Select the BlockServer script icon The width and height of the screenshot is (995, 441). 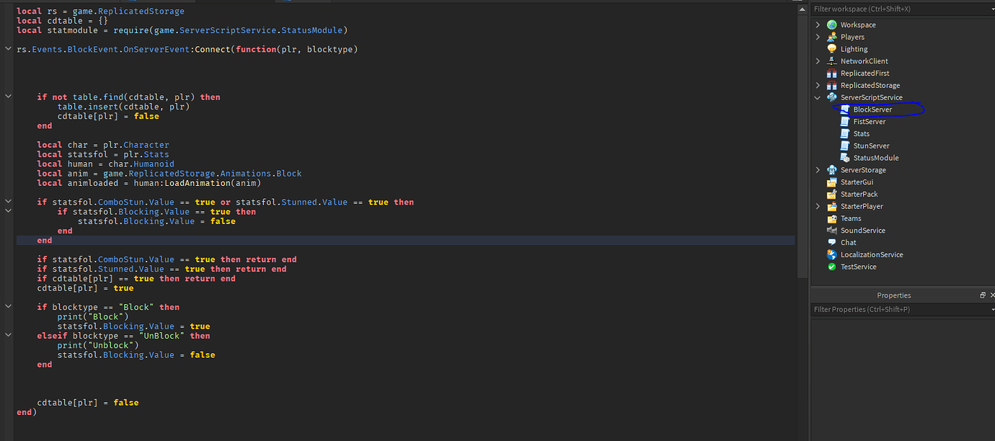(845, 109)
